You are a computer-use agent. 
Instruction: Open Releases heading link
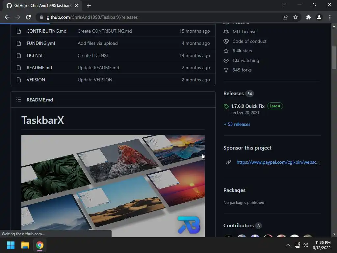pos(233,93)
